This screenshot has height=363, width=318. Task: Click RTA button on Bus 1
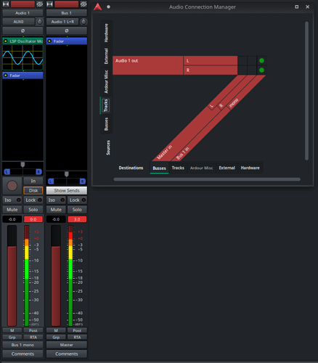coord(77,337)
